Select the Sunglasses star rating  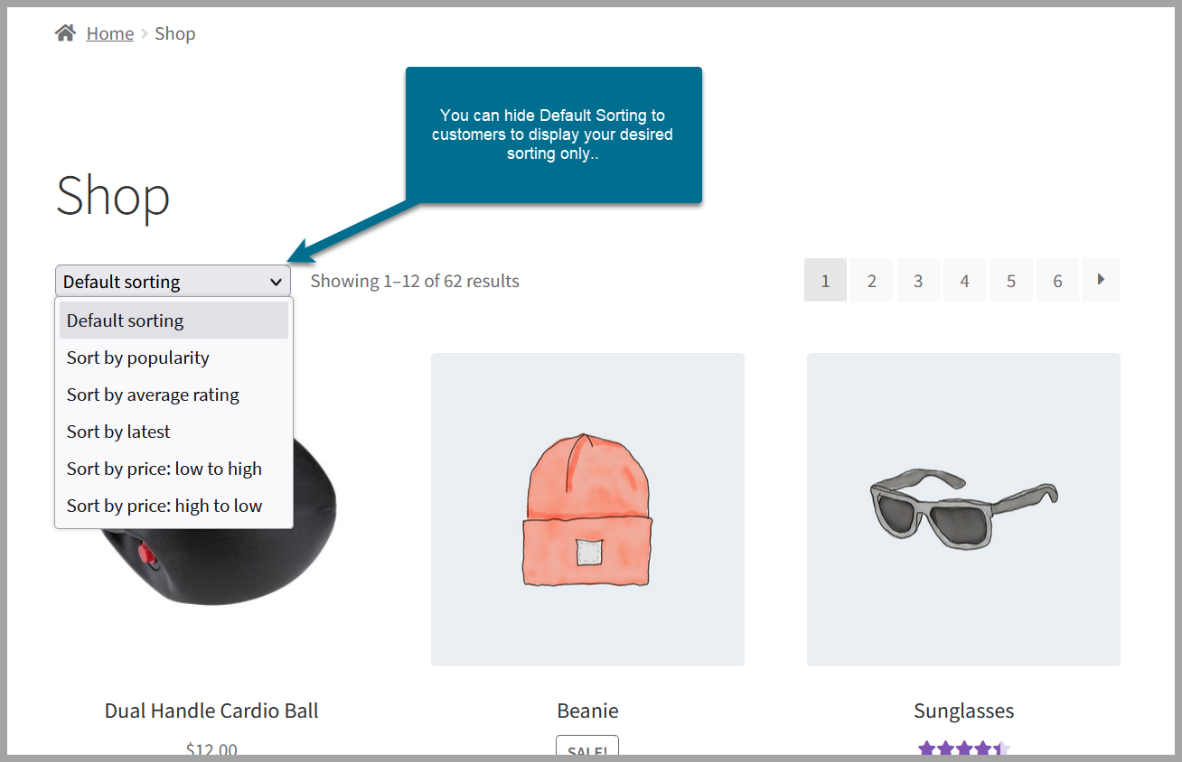(963, 749)
